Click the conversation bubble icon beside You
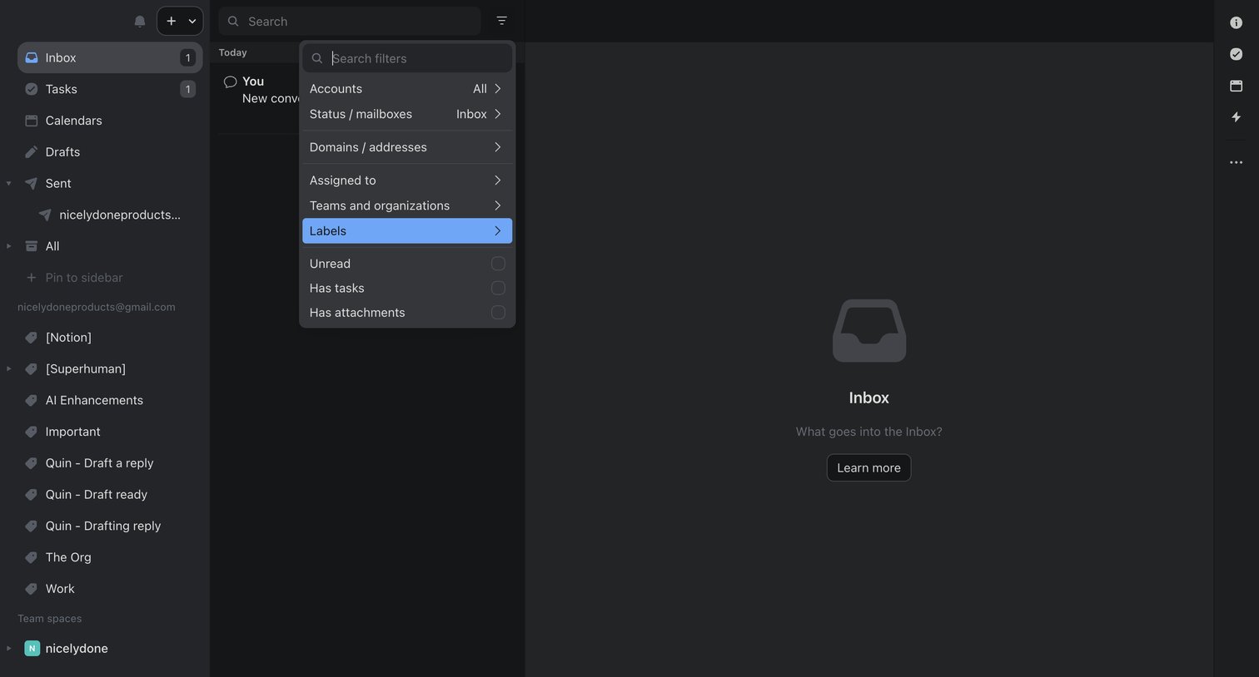 click(231, 82)
